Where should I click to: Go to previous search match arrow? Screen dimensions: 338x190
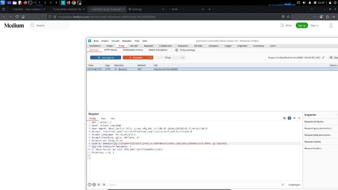tap(99, 185)
